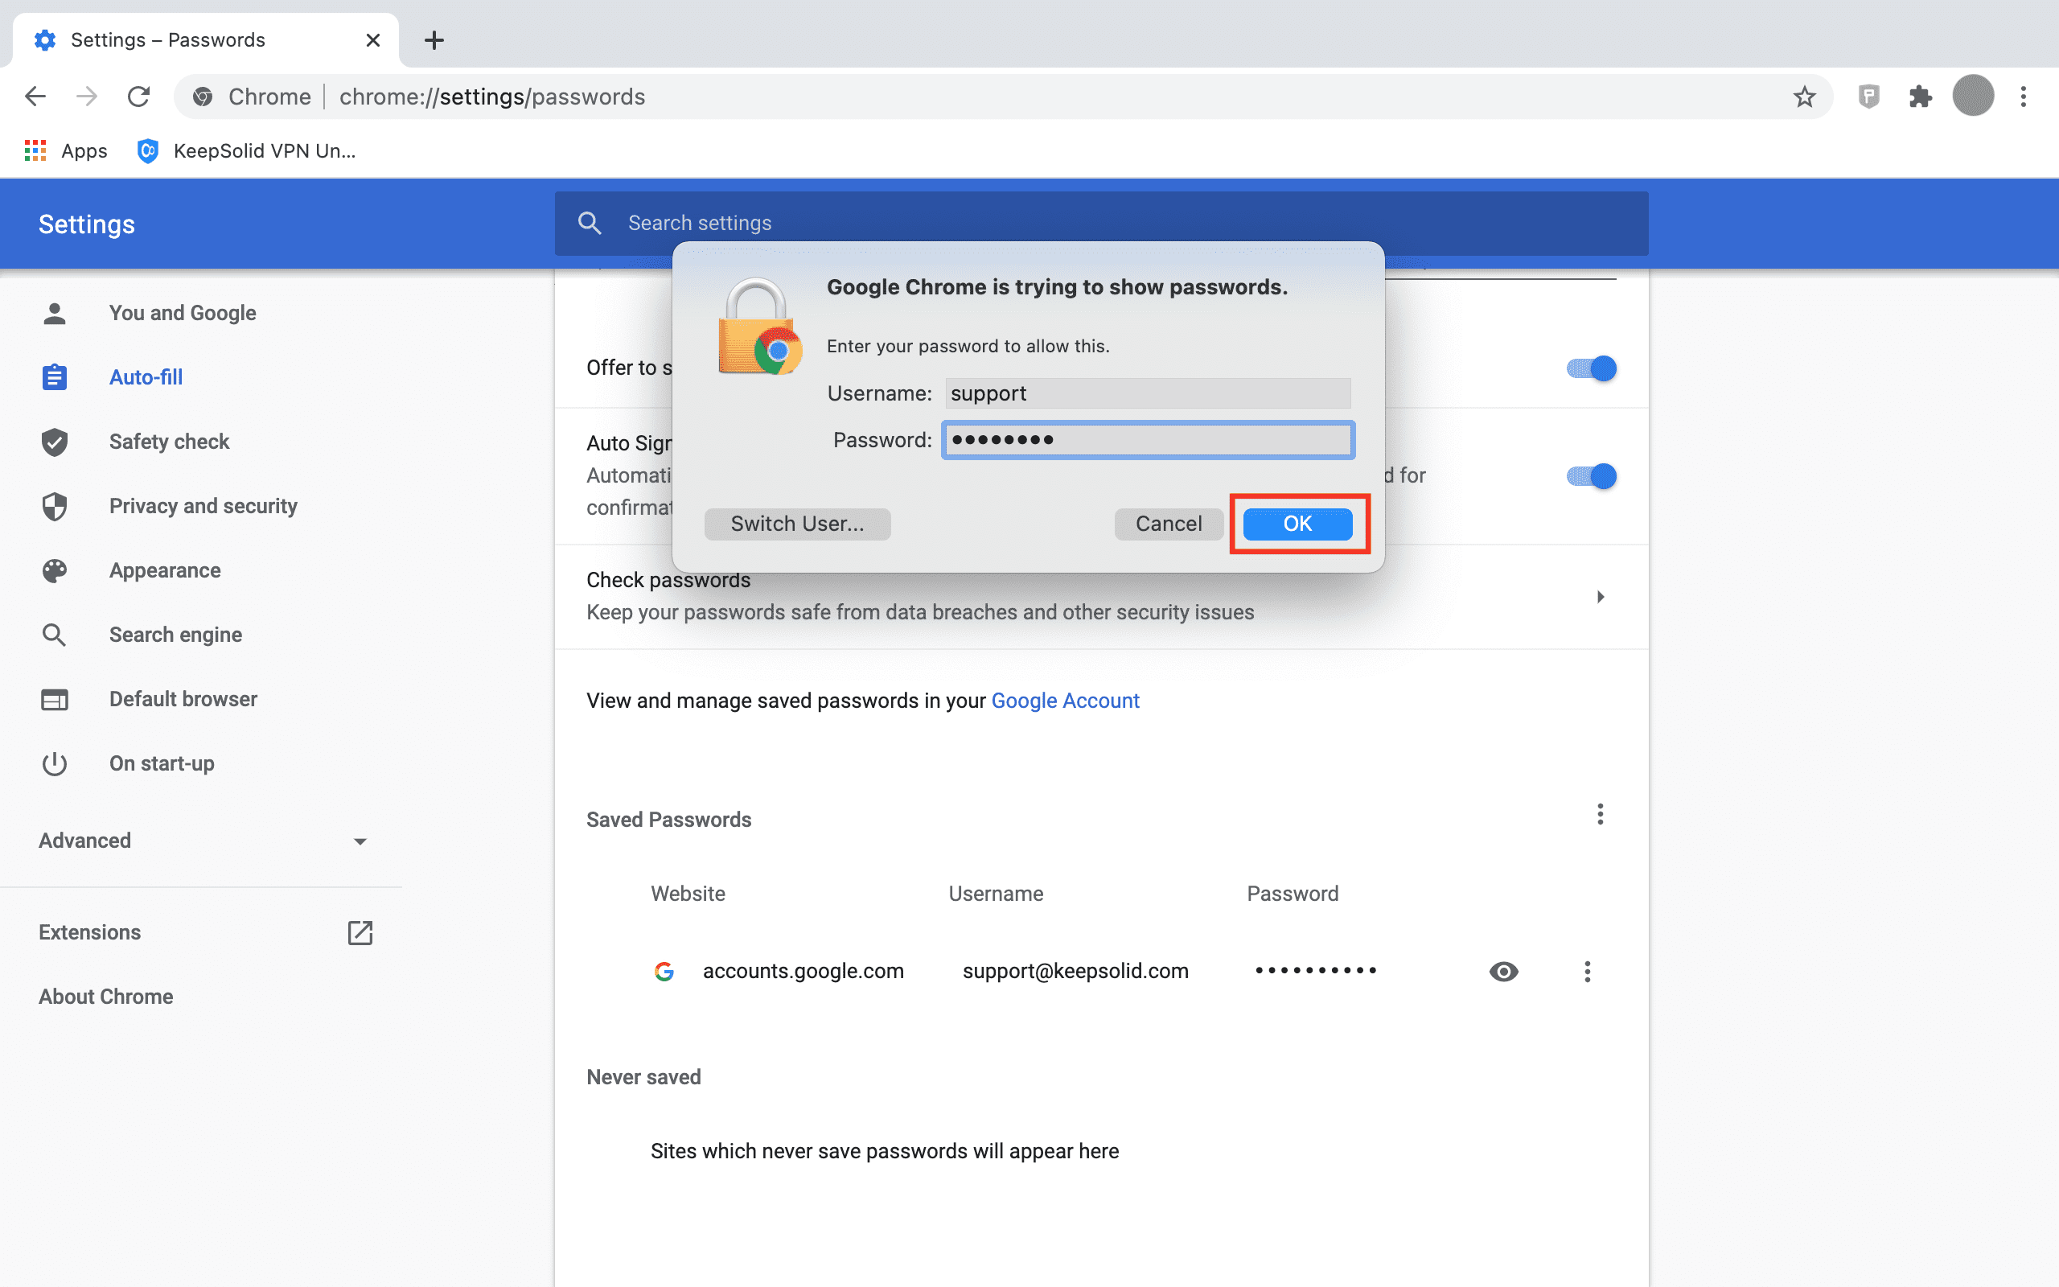Open the Saved Passwords overflow menu
The image size is (2059, 1287).
pyautogui.click(x=1601, y=815)
